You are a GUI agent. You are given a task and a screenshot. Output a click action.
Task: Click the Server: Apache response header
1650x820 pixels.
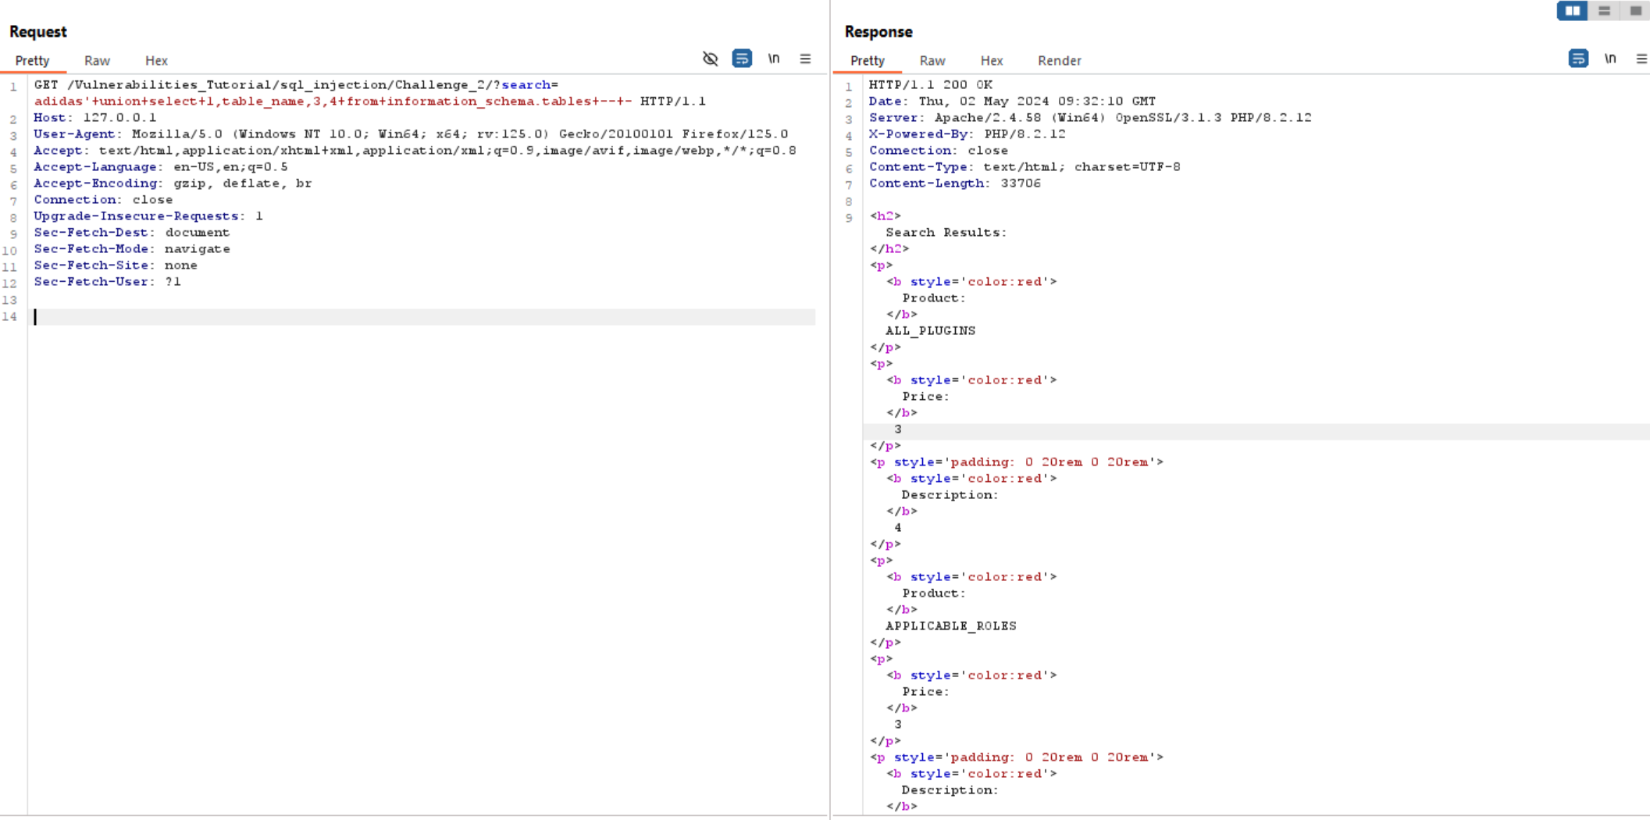pyautogui.click(x=1090, y=118)
